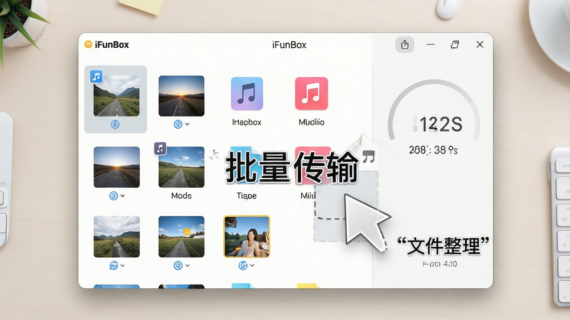The width and height of the screenshot is (570, 320).
Task: Click the blue music badge on the selected thumbnail
Action: pos(96,77)
